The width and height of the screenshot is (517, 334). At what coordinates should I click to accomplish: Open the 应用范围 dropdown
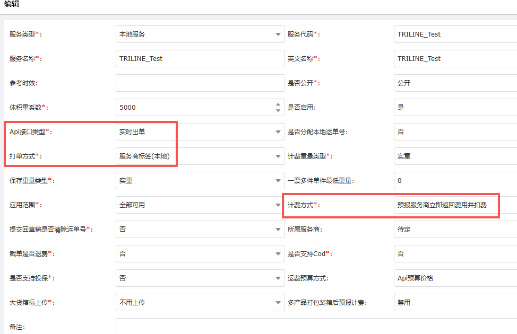[x=200, y=205]
